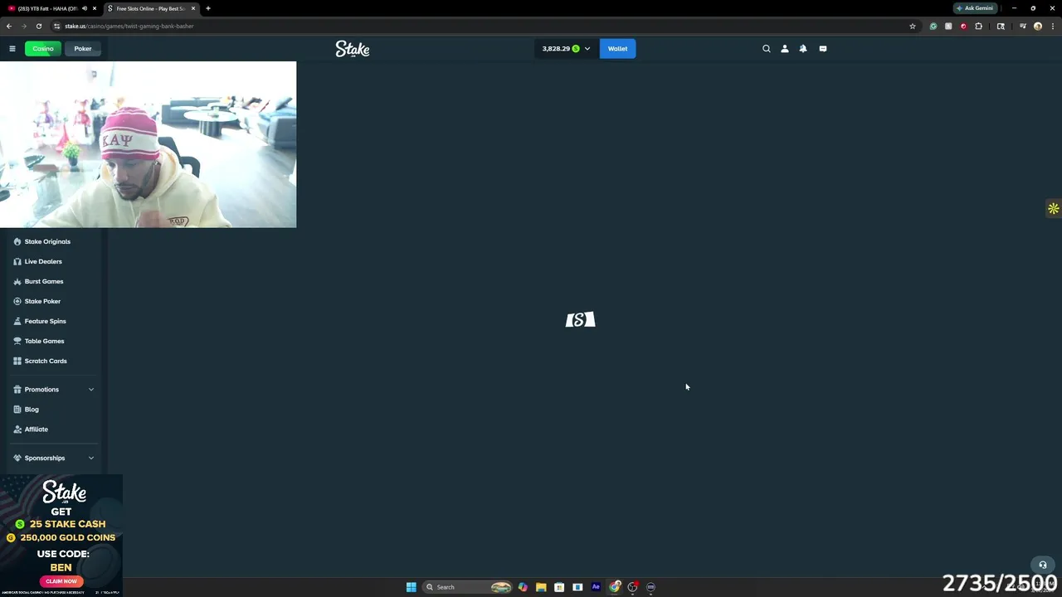Expand the Sponsorships section
Image resolution: width=1062 pixels, height=597 pixels.
(53, 458)
